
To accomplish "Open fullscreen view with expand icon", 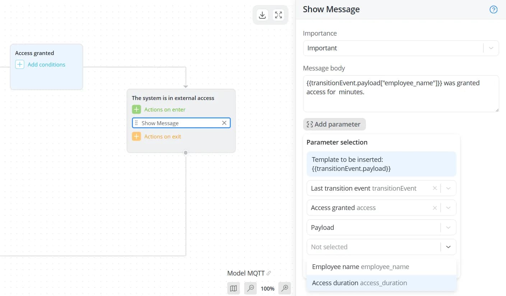I will tap(278, 15).
